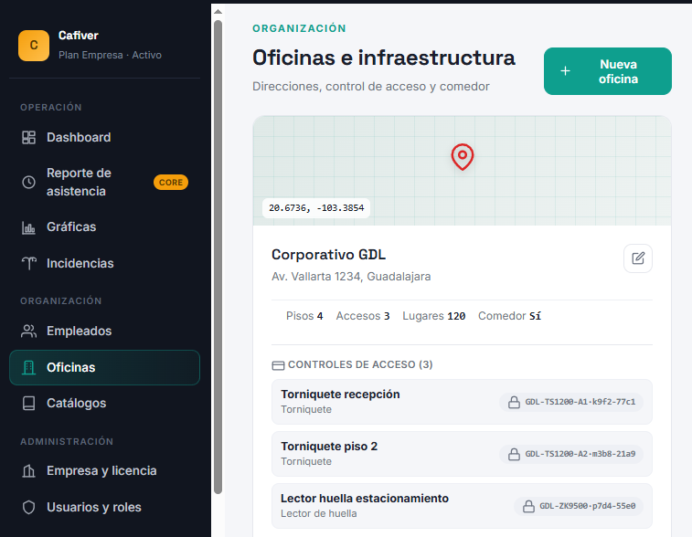Click the card icon next to Controles de acceso
This screenshot has height=537, width=692.
[x=278, y=365]
